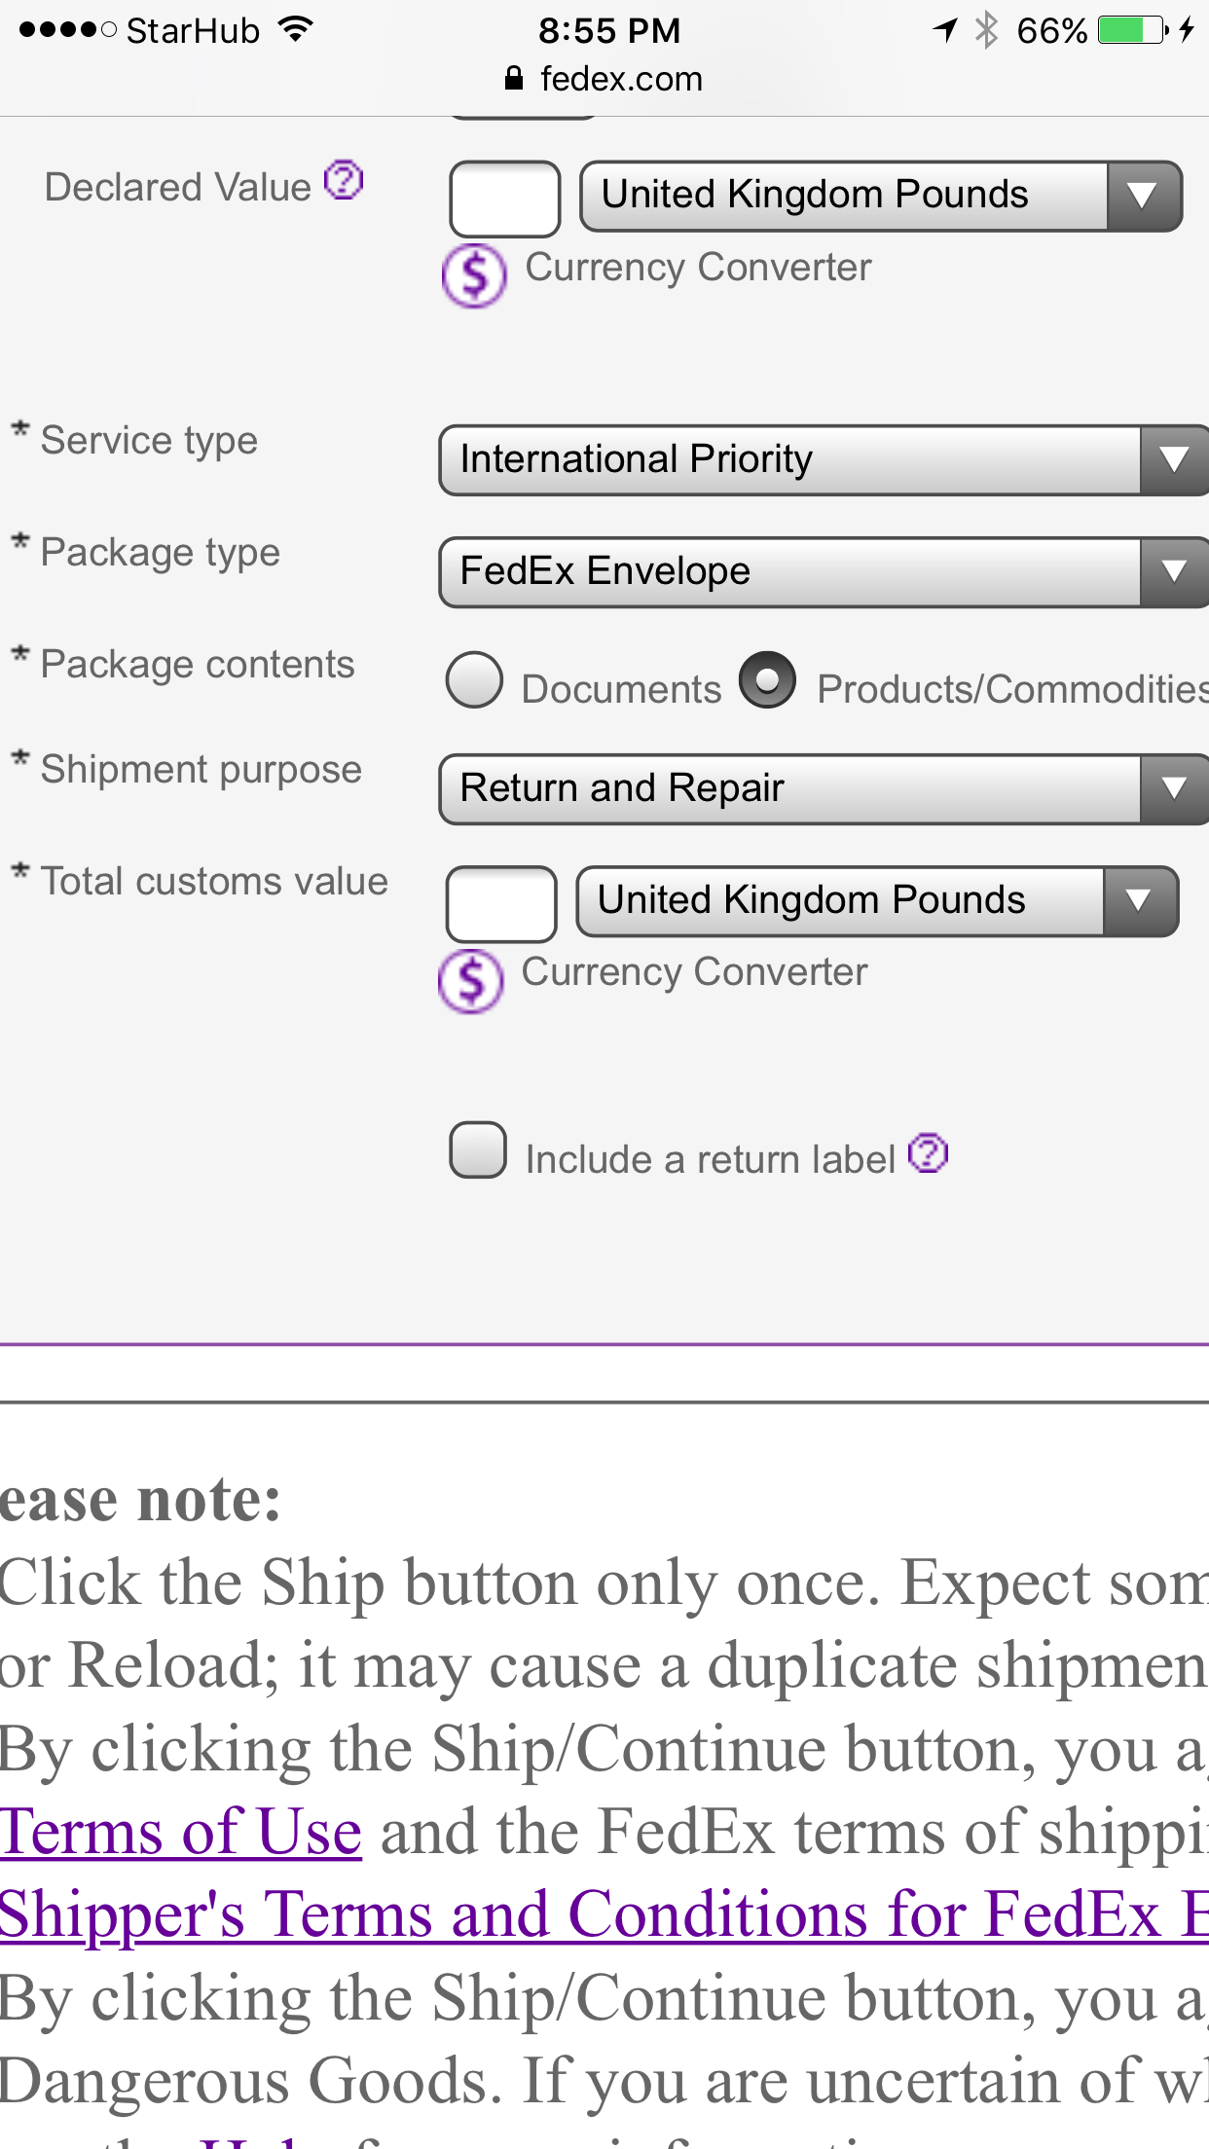Open the Package type dropdown
The width and height of the screenshot is (1209, 2149).
tap(823, 571)
